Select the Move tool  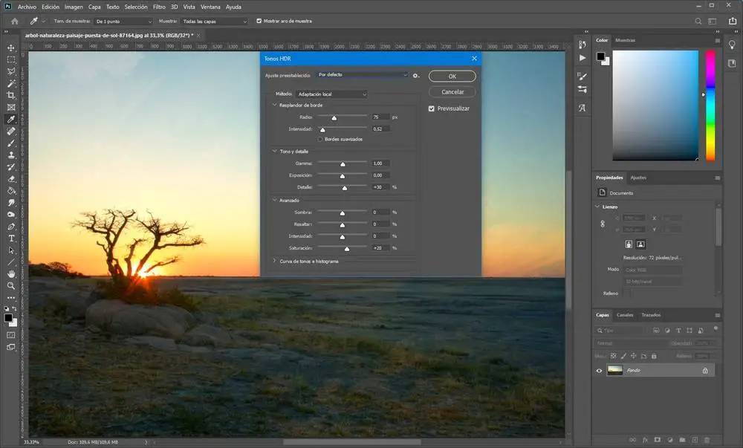point(11,48)
